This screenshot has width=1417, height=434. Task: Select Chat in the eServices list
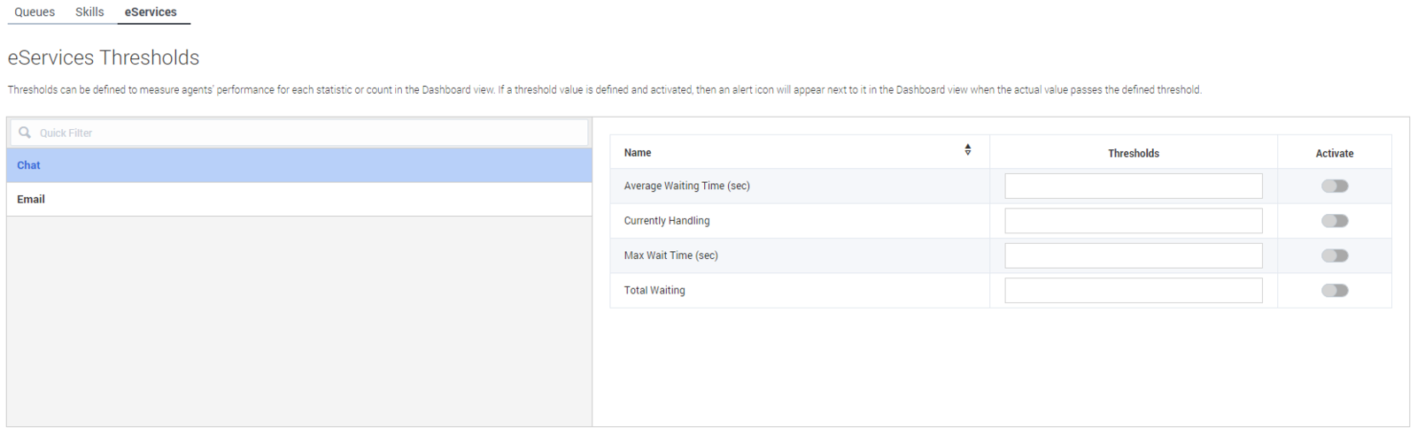28,165
